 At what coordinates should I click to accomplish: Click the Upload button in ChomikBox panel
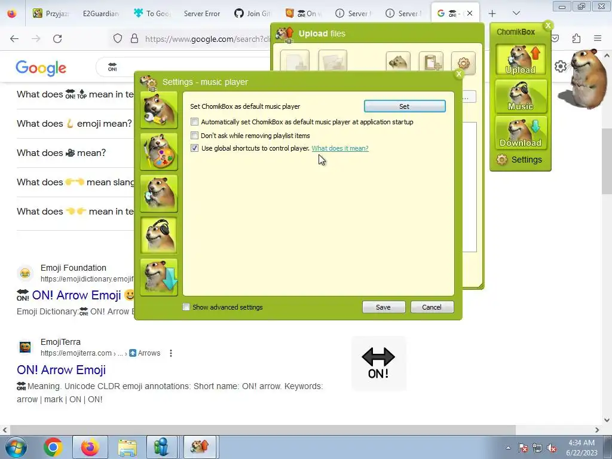point(521,60)
